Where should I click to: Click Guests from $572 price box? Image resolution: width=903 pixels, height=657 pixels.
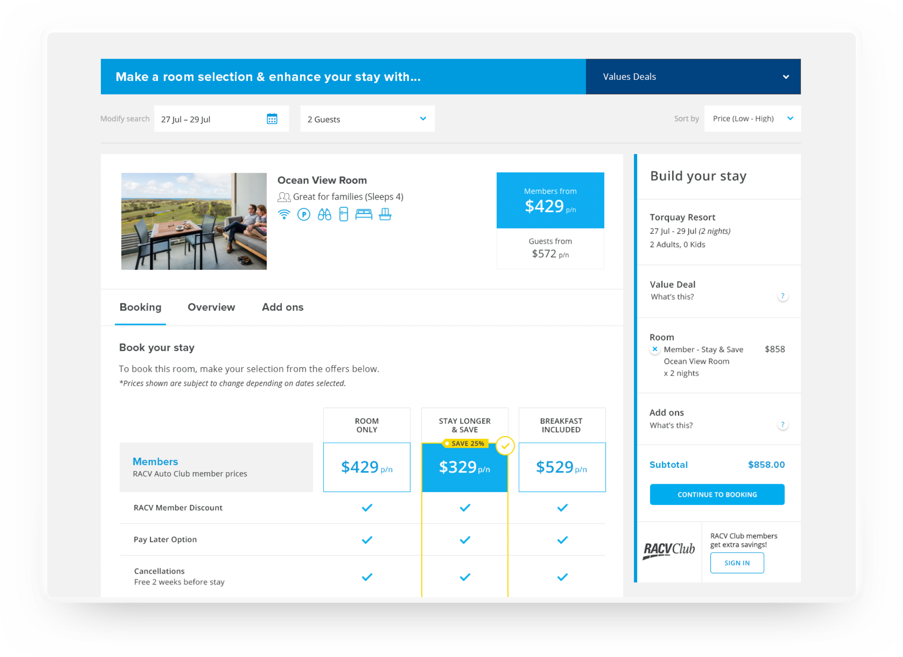550,249
